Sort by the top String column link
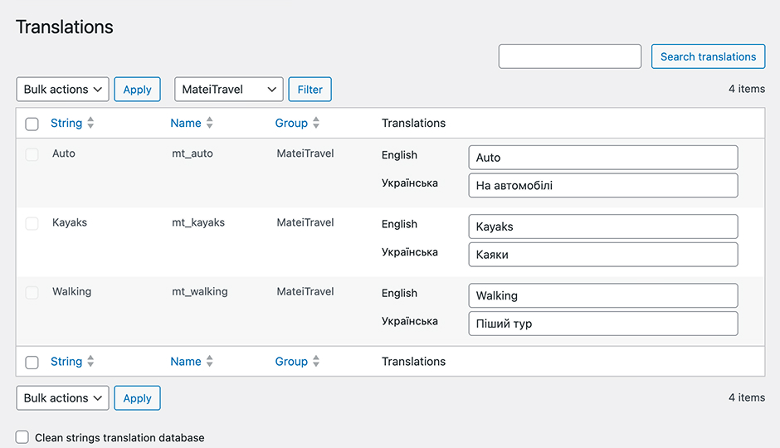Screen dimensions: 780x448 66,123
